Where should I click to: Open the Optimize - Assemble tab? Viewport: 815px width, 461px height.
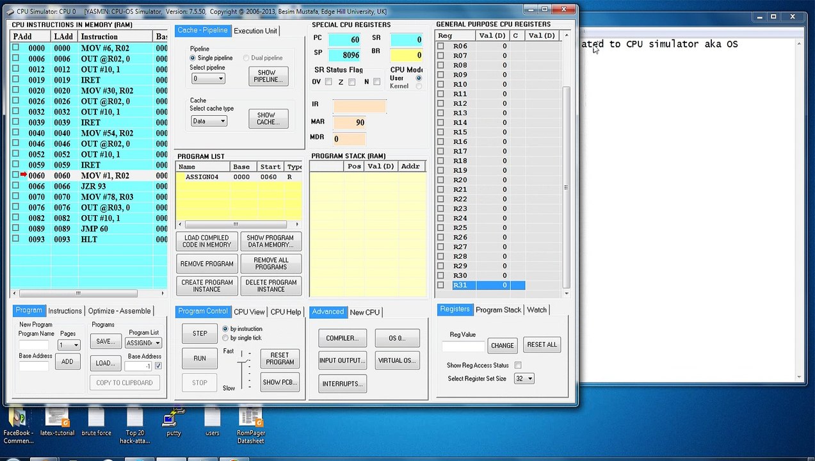coord(119,311)
